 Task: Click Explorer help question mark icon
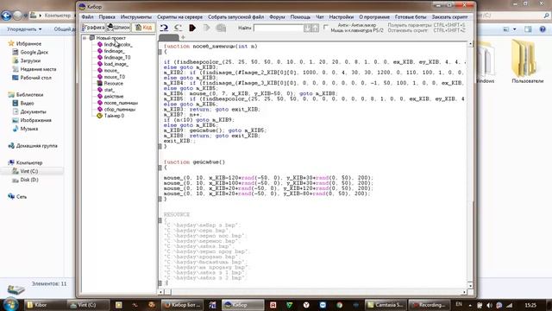543,29
